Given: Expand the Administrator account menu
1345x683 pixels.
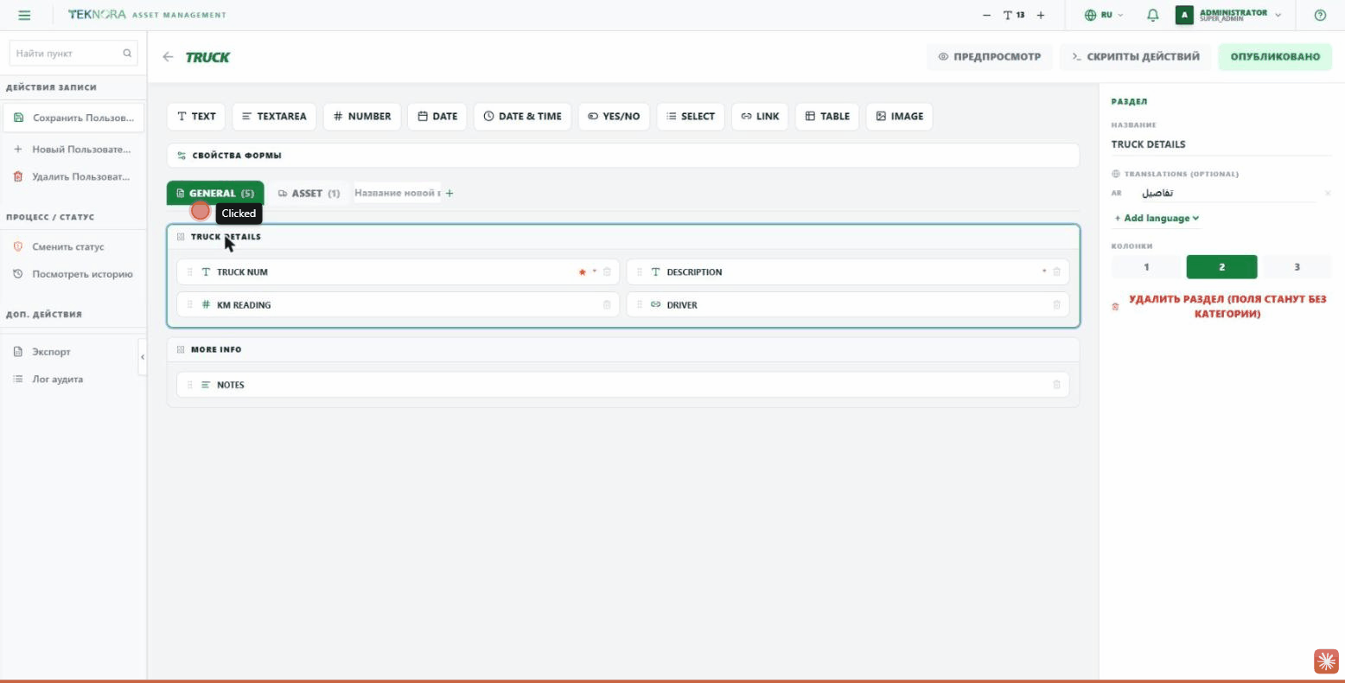Looking at the screenshot, I should point(1228,15).
